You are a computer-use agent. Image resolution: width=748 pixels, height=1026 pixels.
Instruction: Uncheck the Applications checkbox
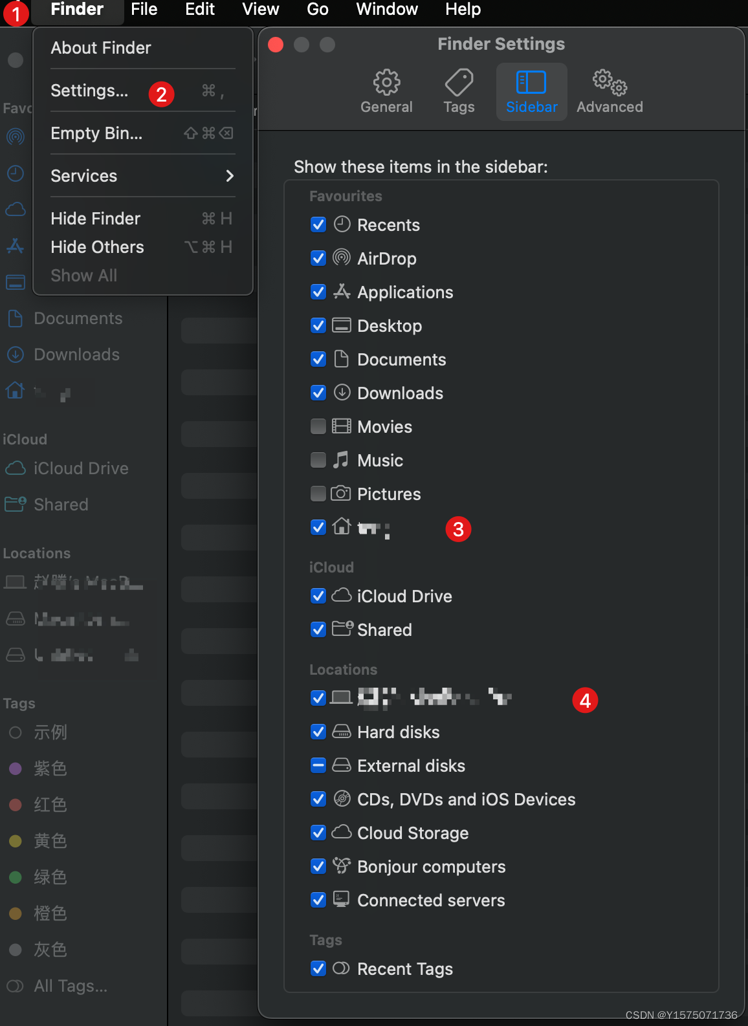[x=318, y=292]
